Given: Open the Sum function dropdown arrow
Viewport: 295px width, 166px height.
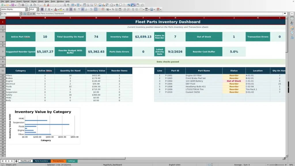Looking at the screenshot, I should click(x=31, y=14).
